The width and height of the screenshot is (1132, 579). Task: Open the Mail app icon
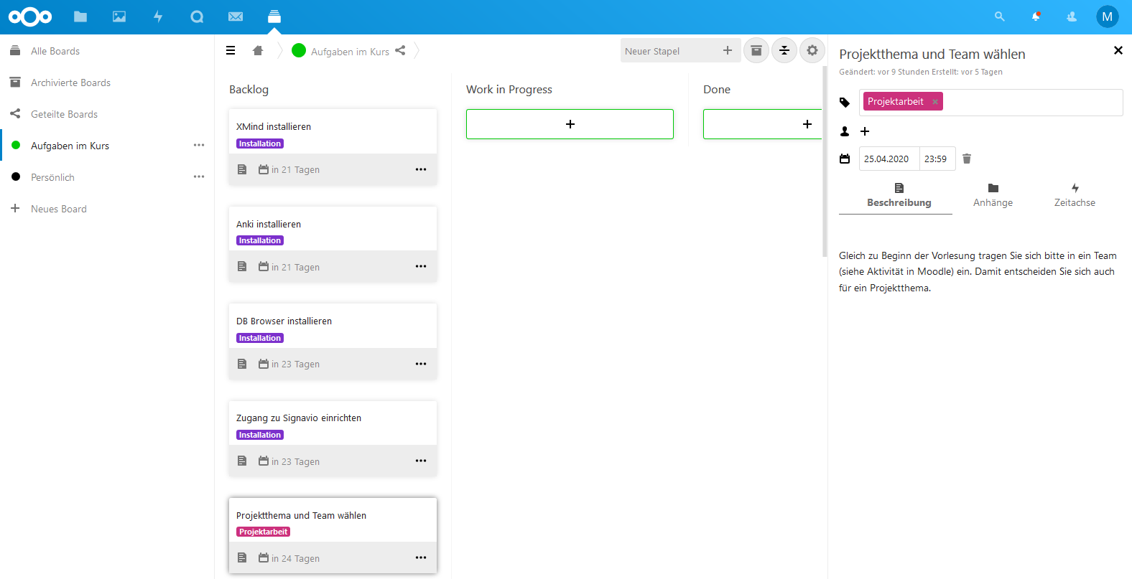236,17
